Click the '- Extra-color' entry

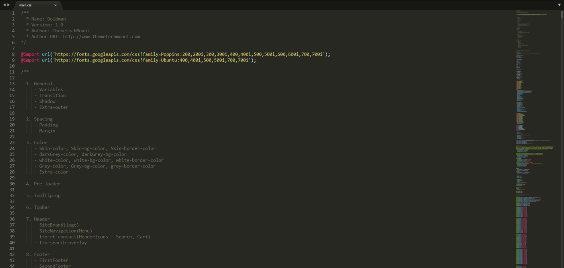coord(51,172)
